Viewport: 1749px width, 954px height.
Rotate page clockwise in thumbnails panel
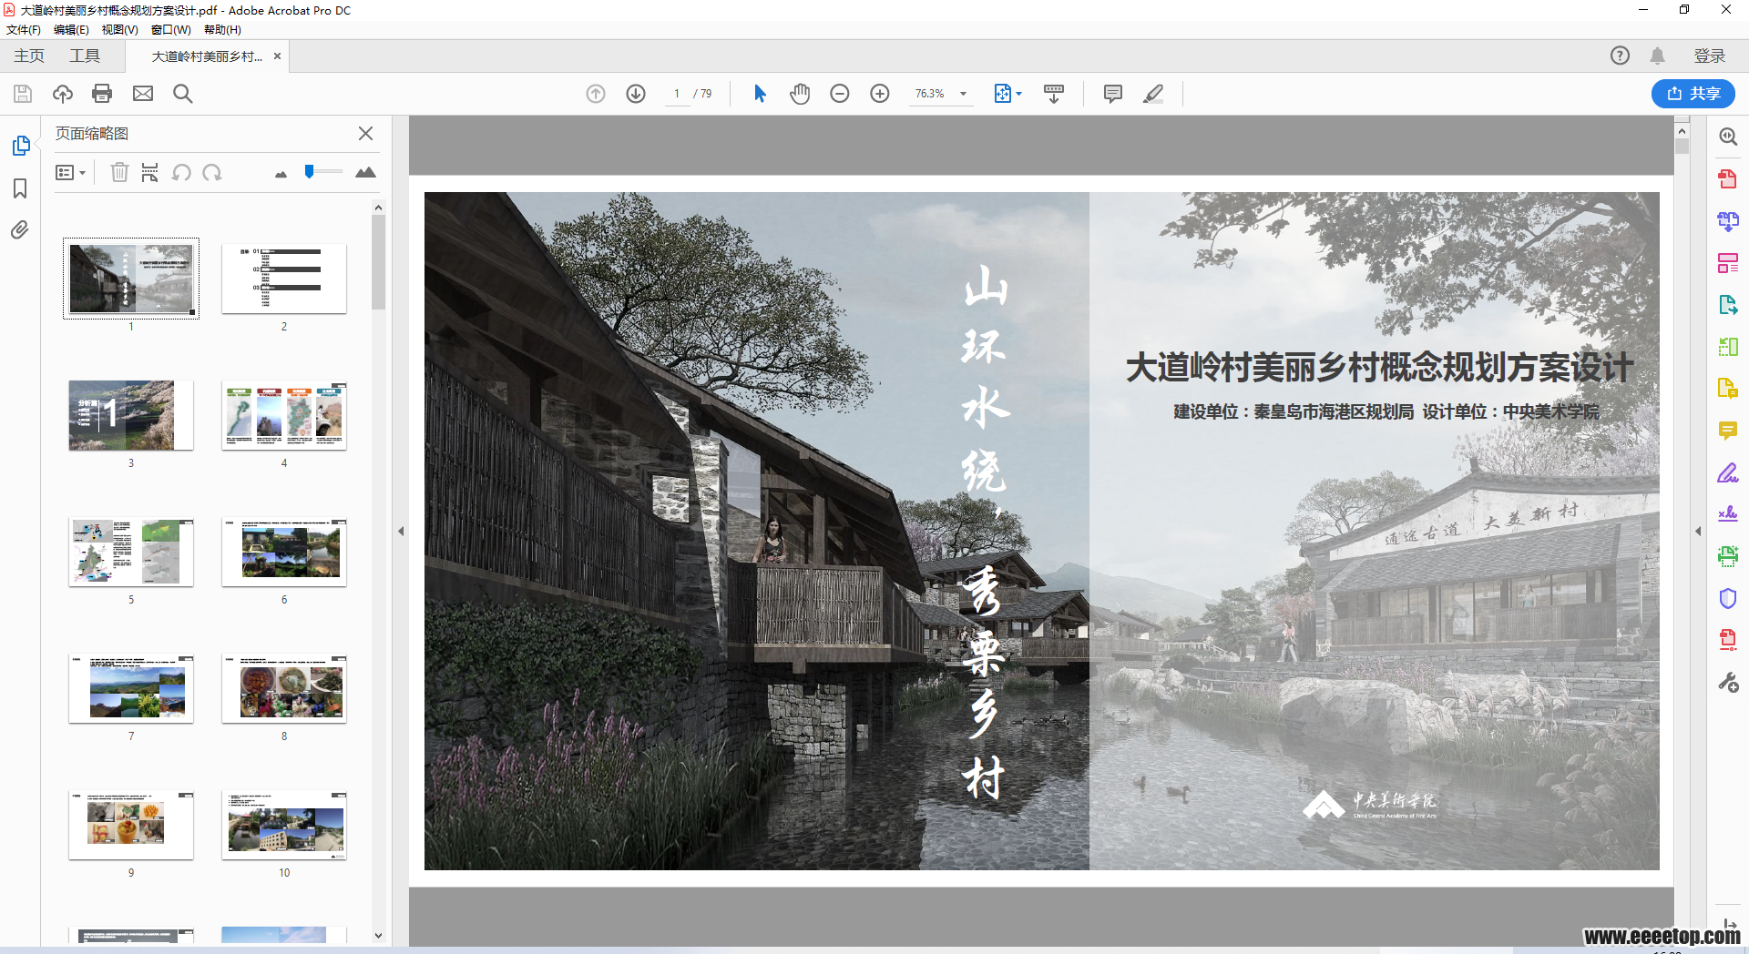click(x=212, y=172)
